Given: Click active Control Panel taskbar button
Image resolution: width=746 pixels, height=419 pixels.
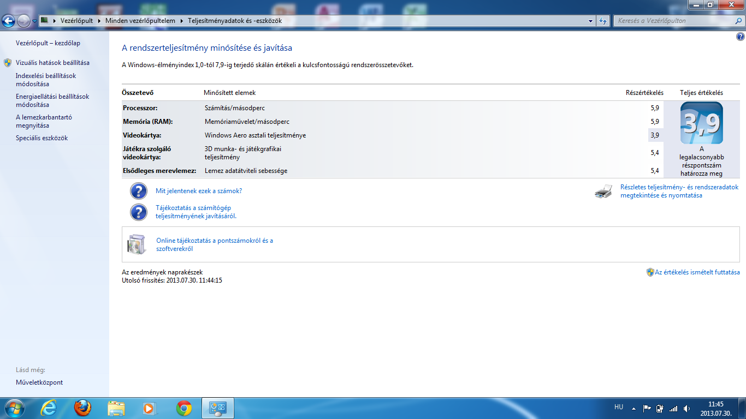Looking at the screenshot, I should coord(218,408).
